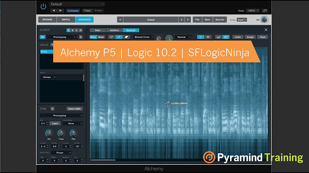Load next source with right chevron
The height and width of the screenshot is (173, 309).
tap(77, 37)
